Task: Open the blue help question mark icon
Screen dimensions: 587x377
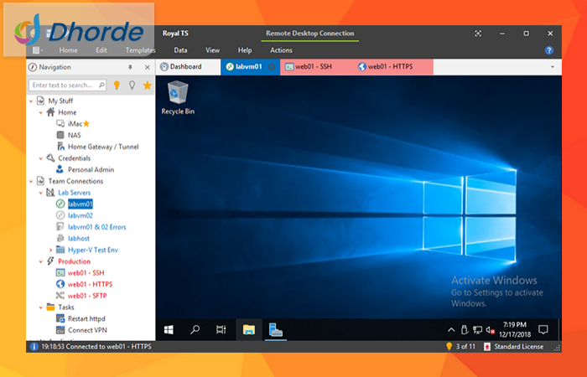Action: click(549, 50)
